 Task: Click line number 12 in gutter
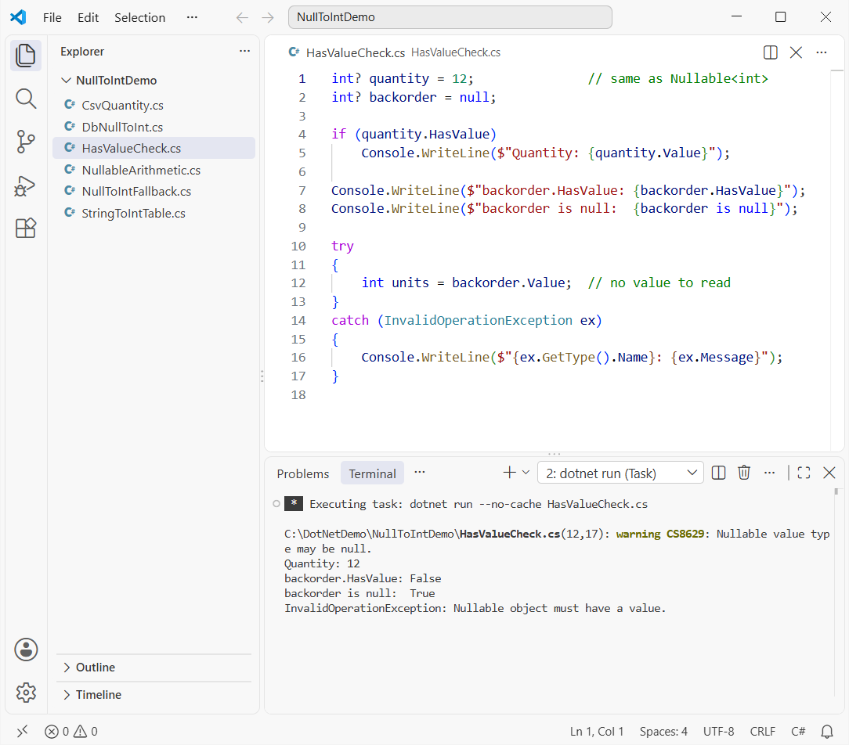298,283
